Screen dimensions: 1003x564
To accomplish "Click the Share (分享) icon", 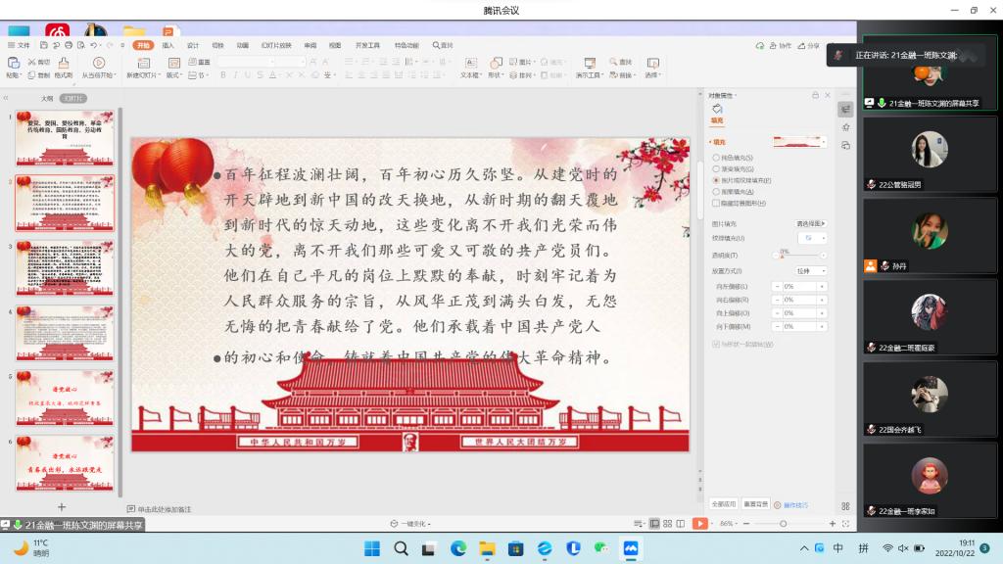I will point(809,45).
